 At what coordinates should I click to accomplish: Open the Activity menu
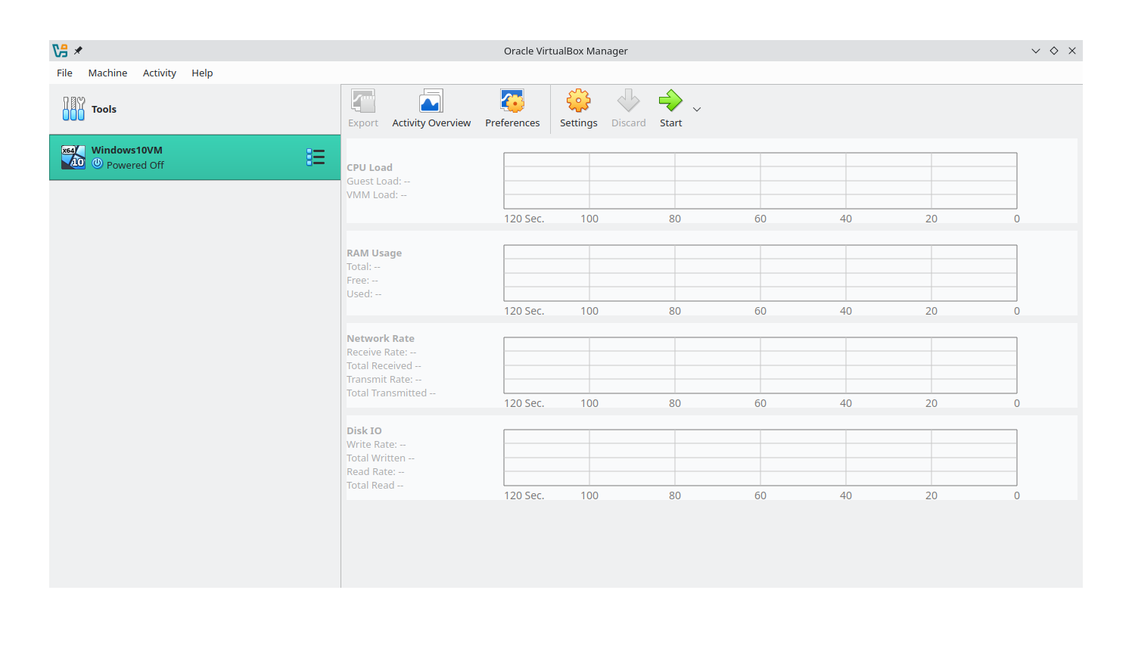click(x=160, y=73)
